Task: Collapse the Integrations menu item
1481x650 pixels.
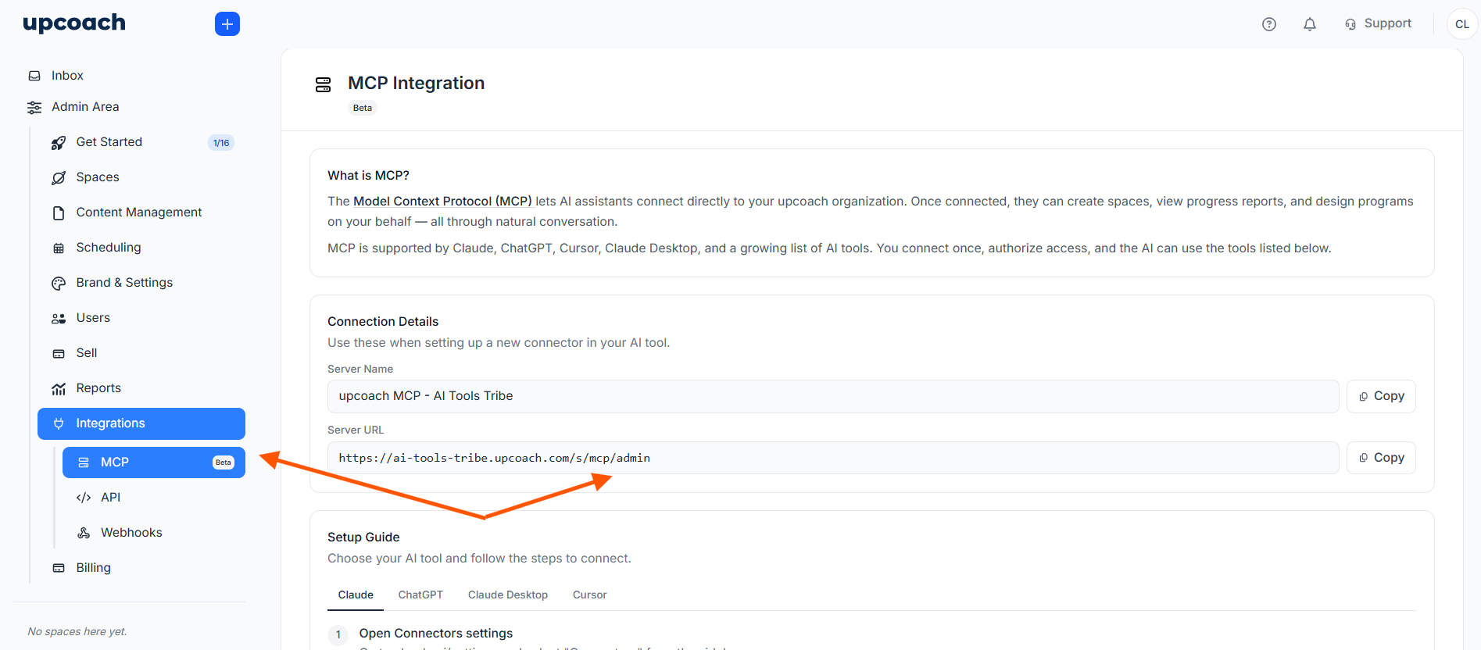Action: click(141, 423)
